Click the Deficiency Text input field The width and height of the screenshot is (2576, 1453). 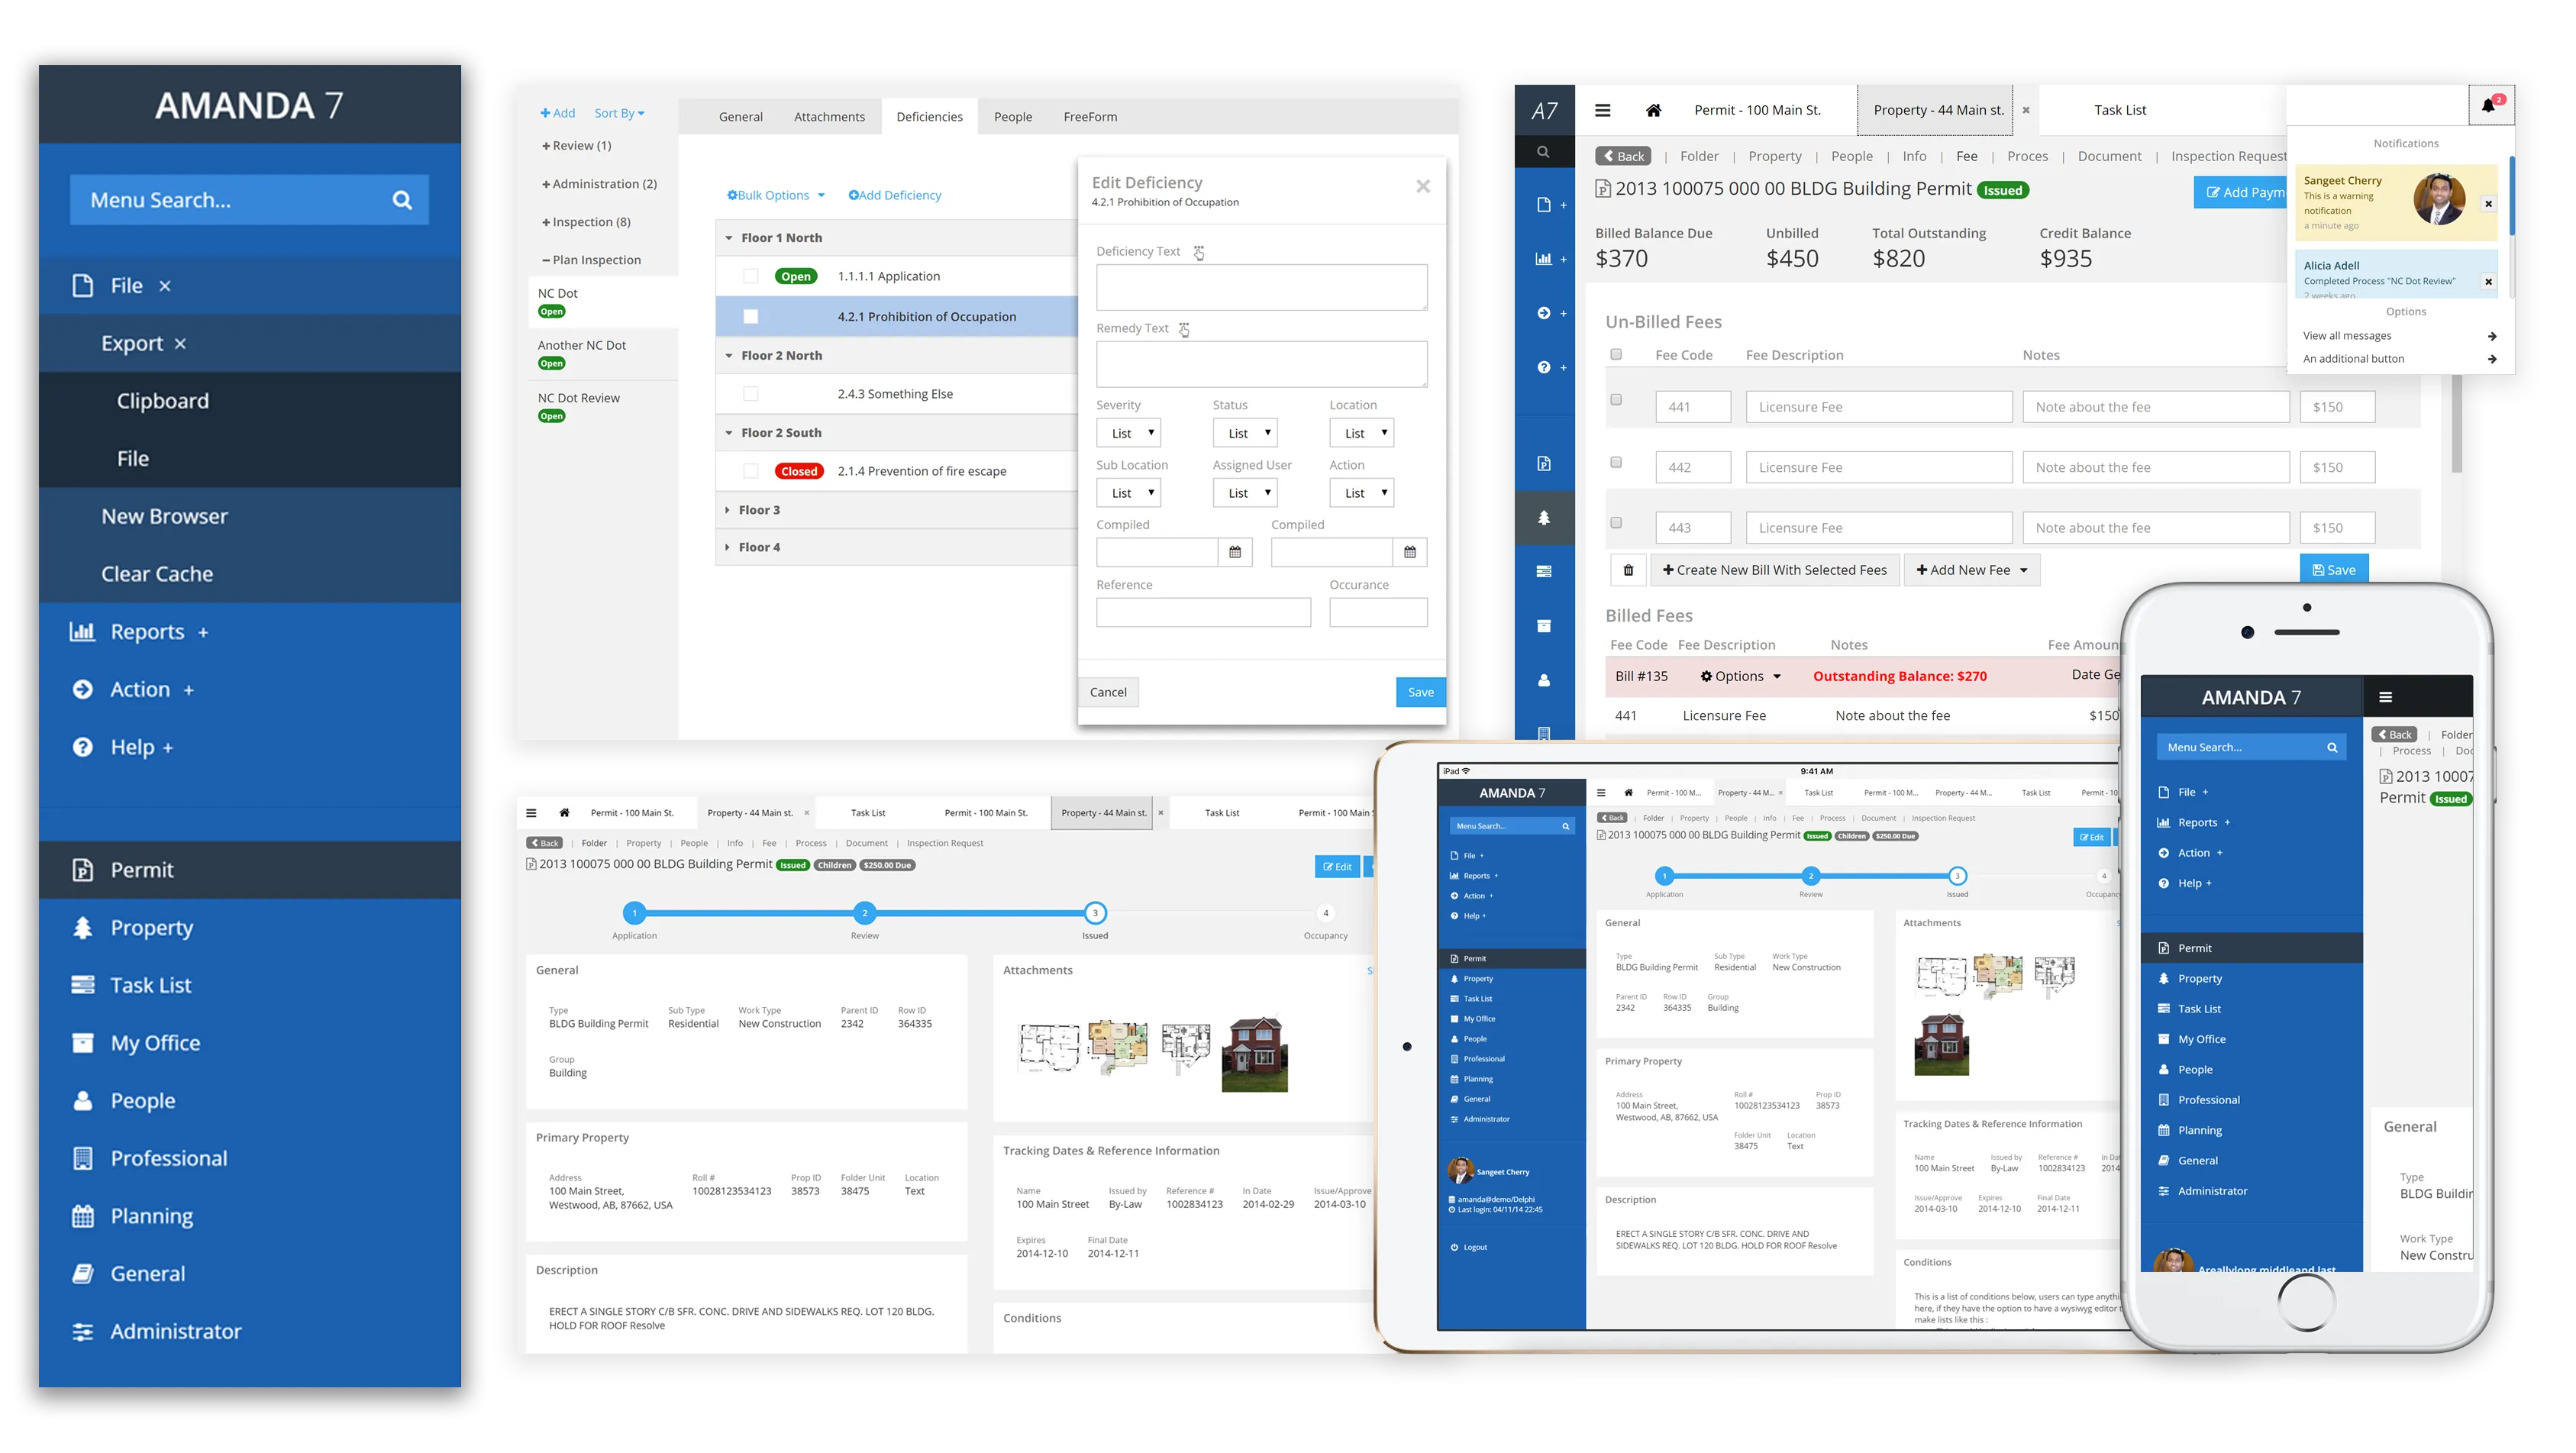(1261, 287)
